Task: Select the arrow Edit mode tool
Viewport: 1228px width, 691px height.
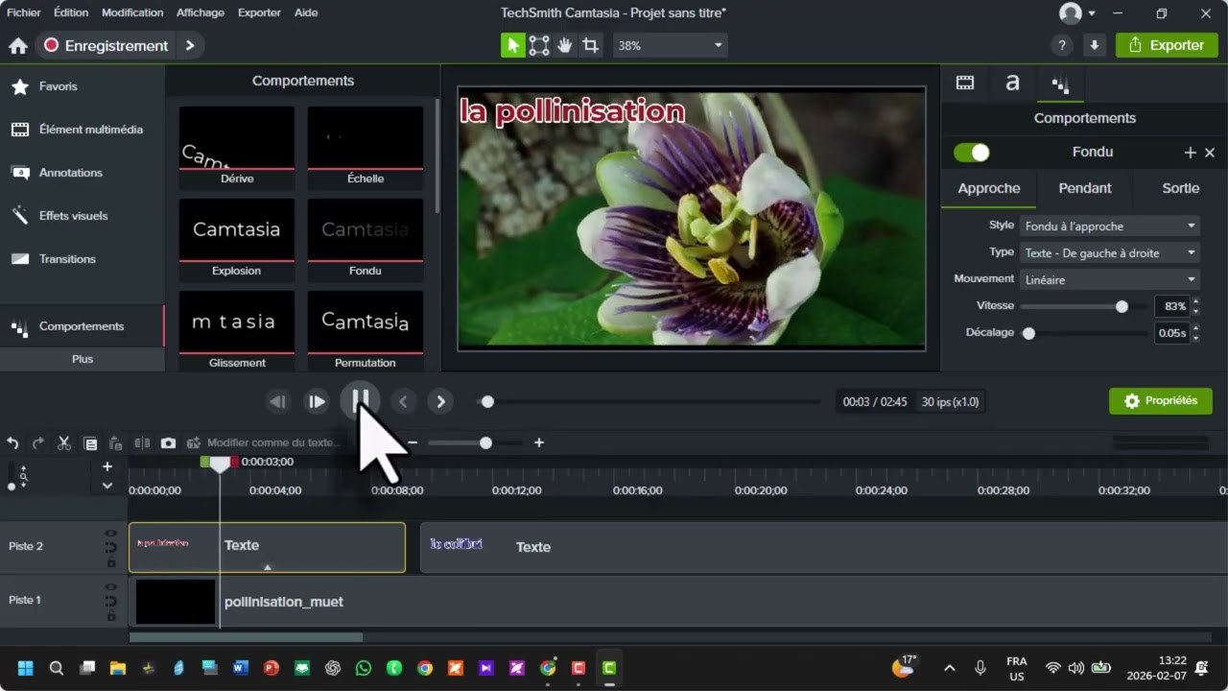Action: (513, 45)
